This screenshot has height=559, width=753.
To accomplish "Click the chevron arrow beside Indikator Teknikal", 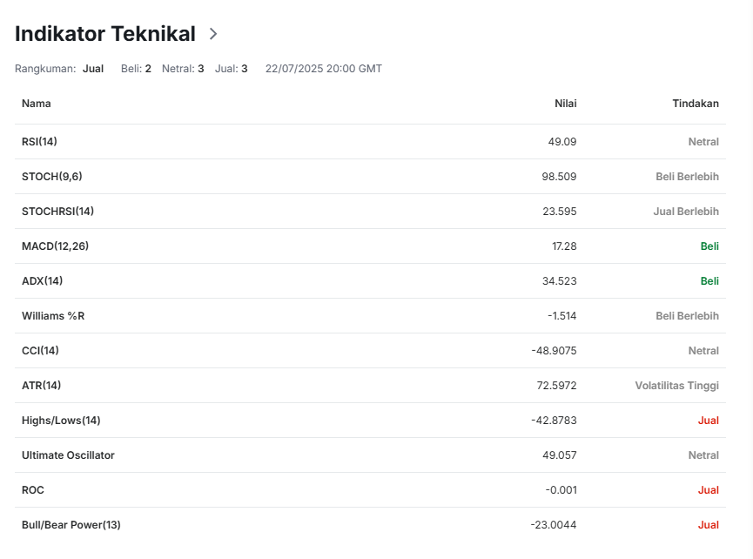I will coord(213,34).
